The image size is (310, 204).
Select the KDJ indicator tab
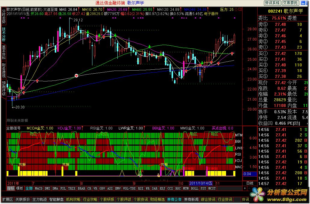[162, 188]
